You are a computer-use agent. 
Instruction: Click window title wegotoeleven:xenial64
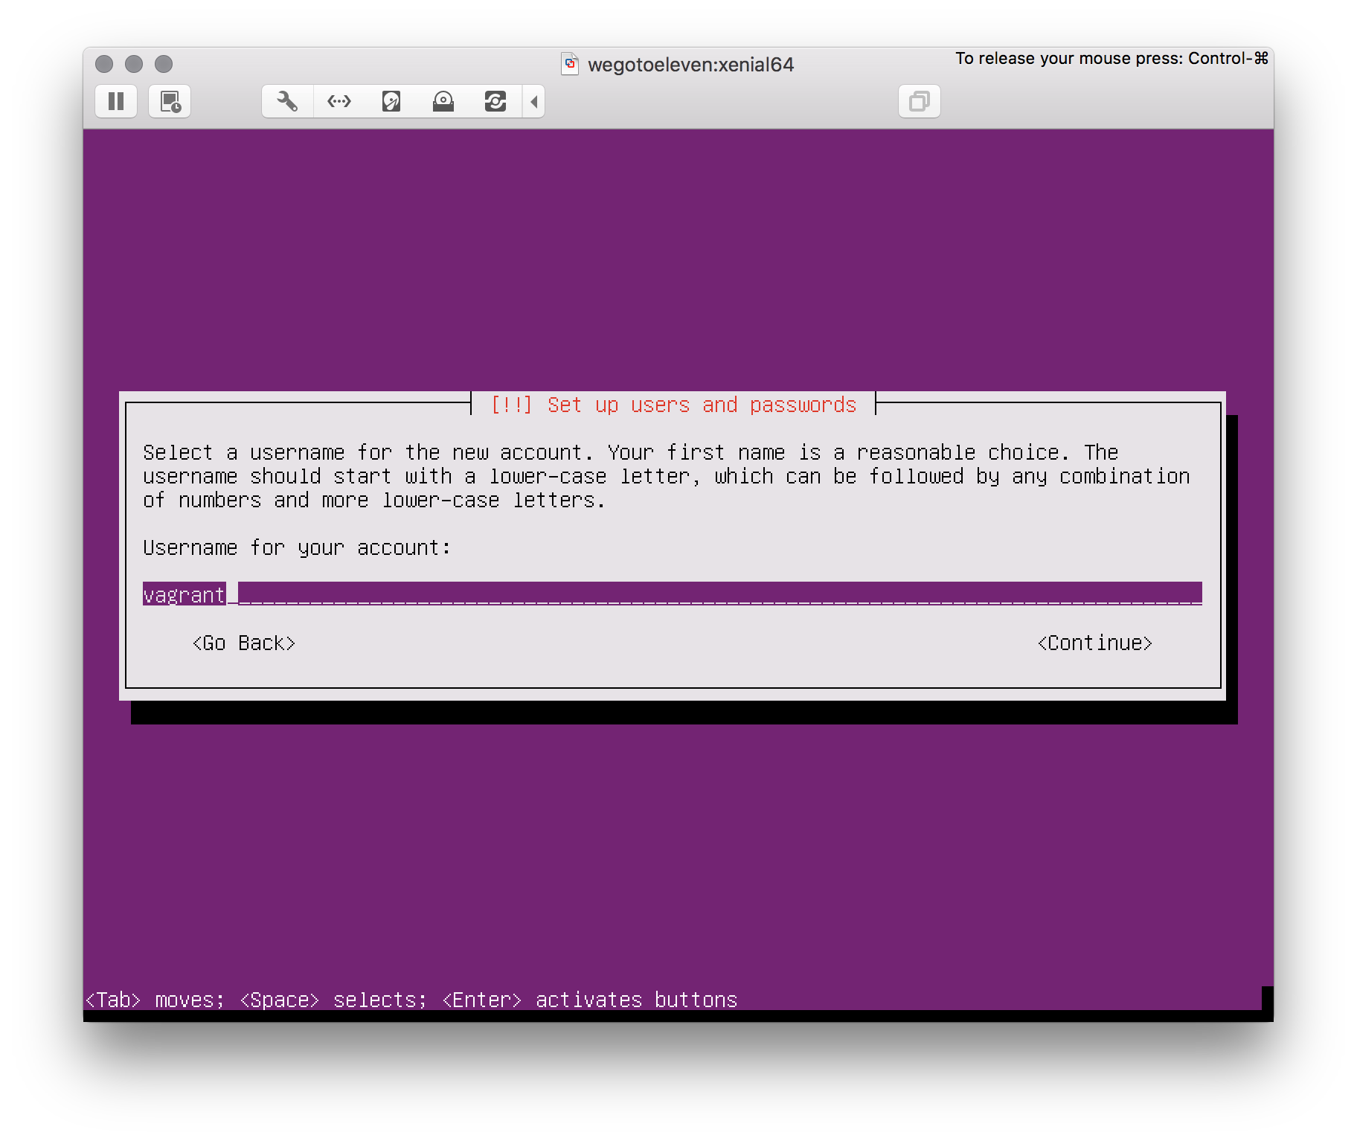[x=690, y=65]
